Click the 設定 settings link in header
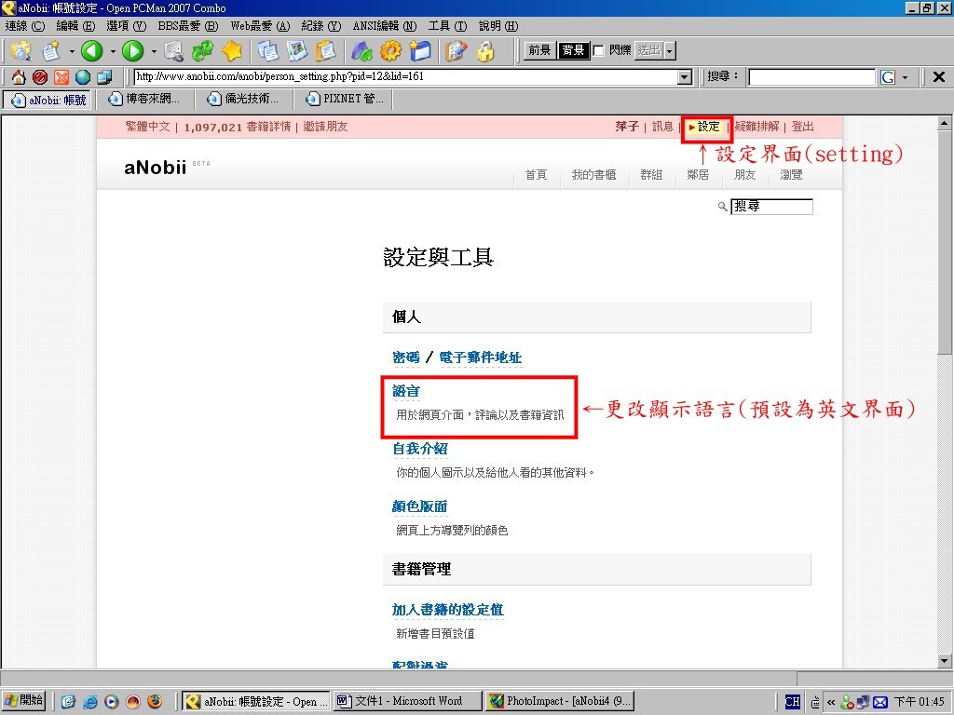This screenshot has height=715, width=954. [x=708, y=127]
